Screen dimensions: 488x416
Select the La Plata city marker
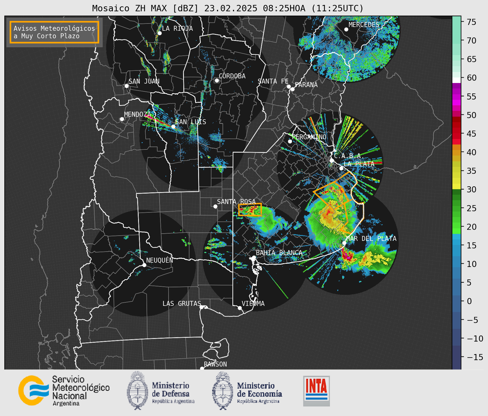[x=341, y=168]
